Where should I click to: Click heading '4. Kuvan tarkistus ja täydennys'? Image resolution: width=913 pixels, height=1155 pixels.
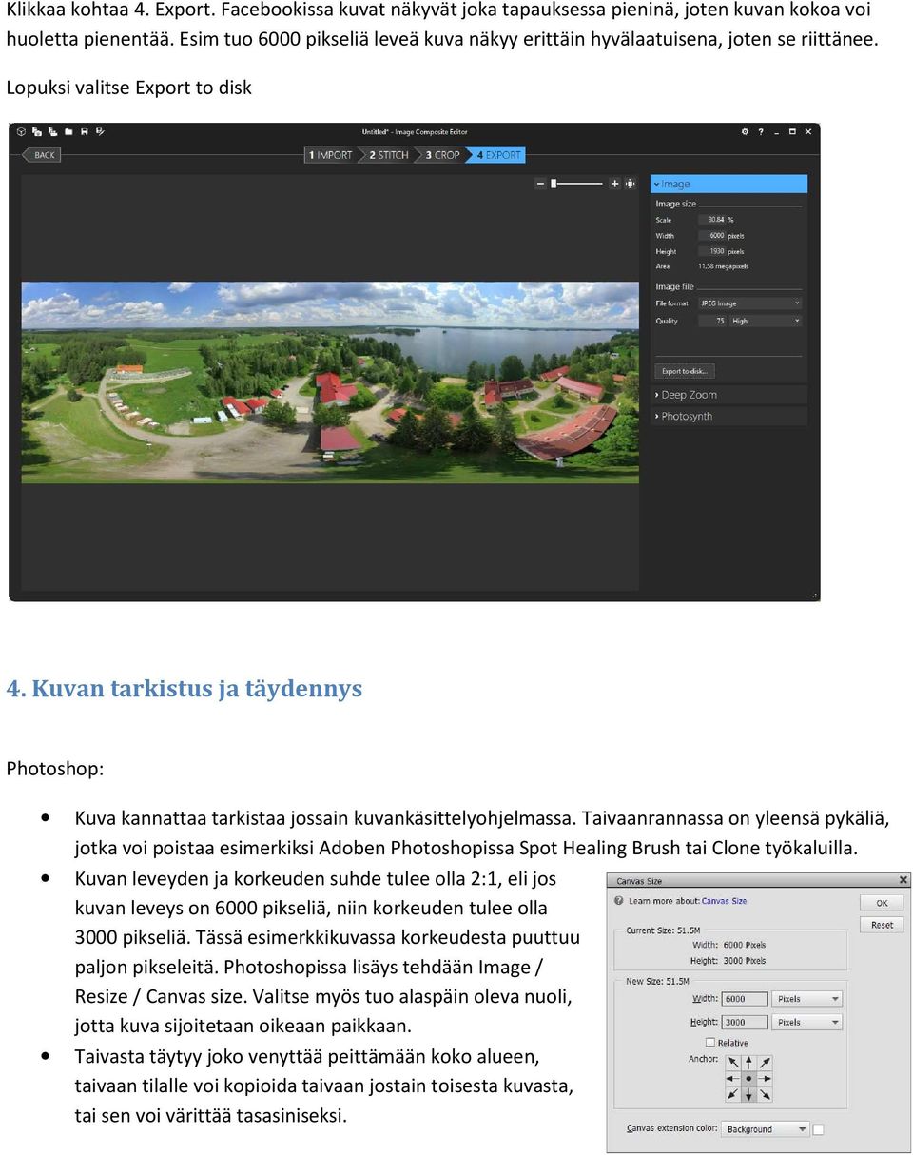(x=185, y=688)
